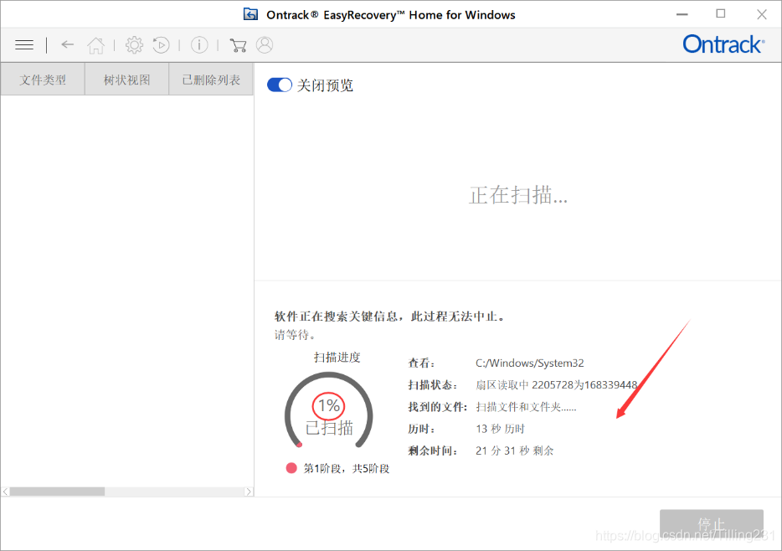The image size is (782, 551).
Task: Switch to the 树状视图 tab
Action: (x=126, y=80)
